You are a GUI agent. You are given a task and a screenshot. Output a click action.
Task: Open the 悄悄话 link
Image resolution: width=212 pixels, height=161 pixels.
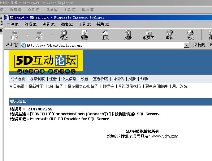(x=118, y=79)
